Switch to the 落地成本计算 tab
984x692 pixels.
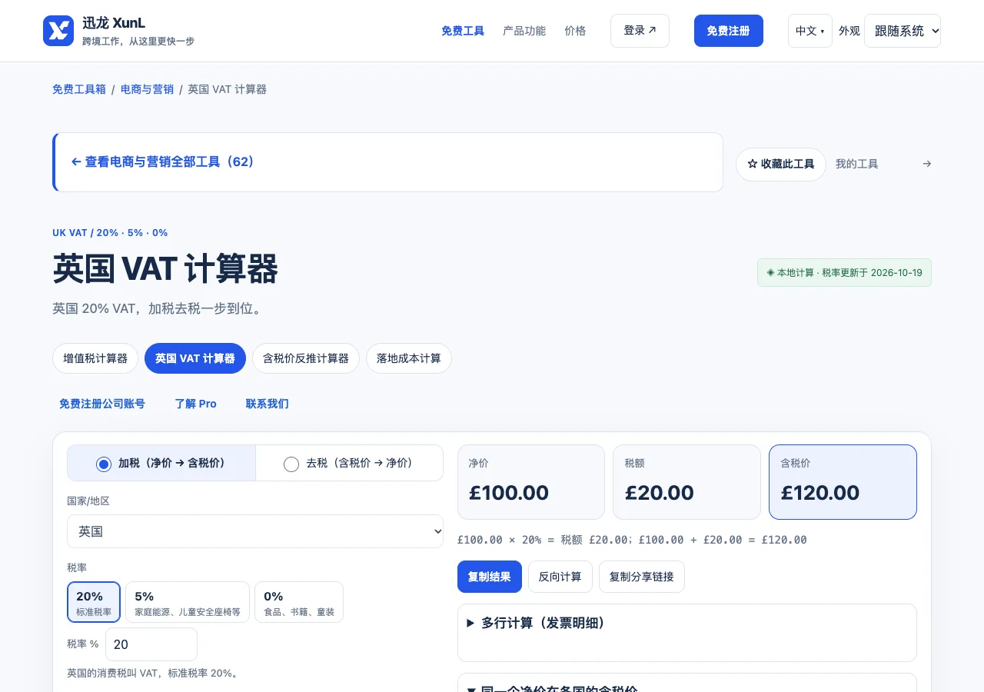409,358
